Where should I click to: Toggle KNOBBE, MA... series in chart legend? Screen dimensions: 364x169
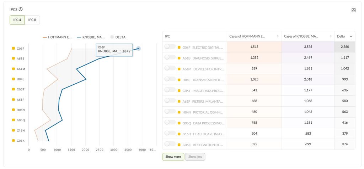[91, 37]
